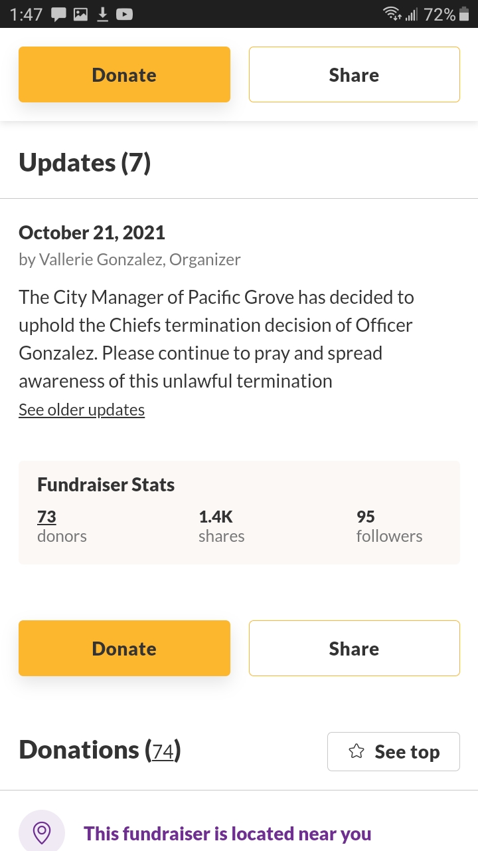Open the 73 donors link

coord(47,517)
